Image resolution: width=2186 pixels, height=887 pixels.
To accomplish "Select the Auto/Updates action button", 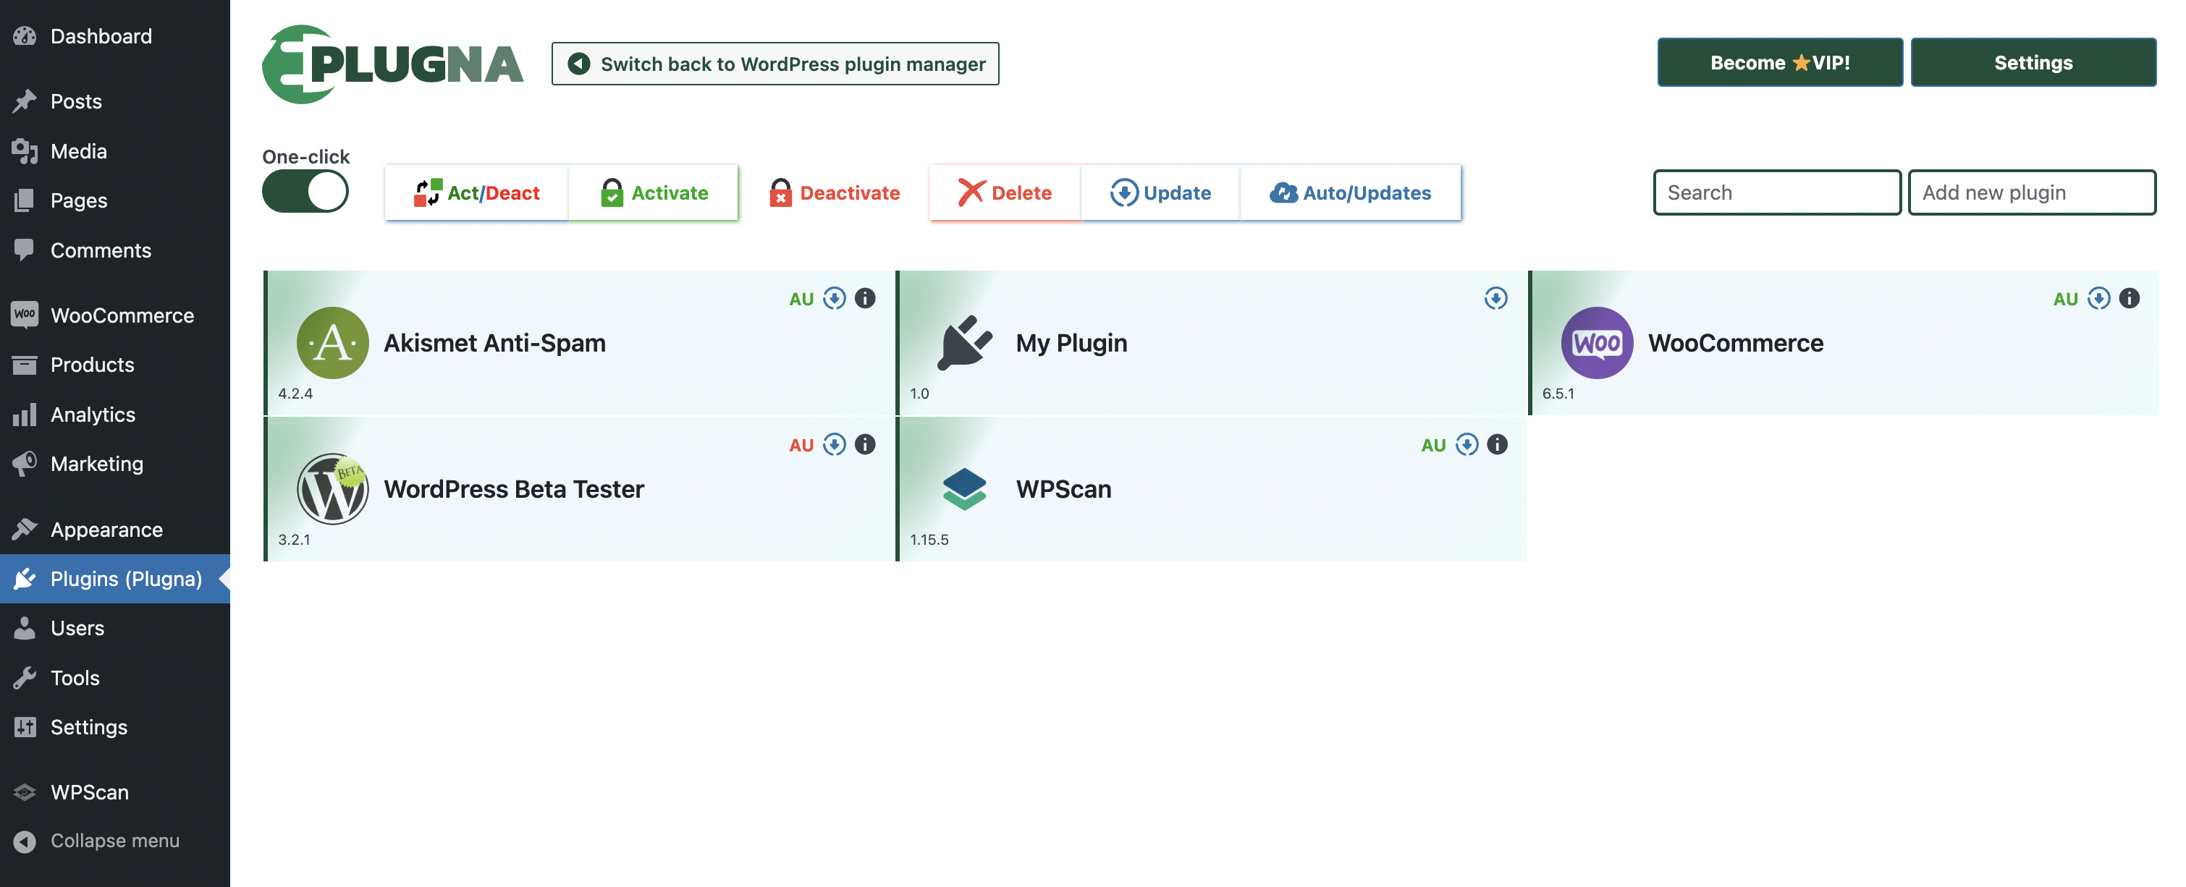I will (1350, 193).
